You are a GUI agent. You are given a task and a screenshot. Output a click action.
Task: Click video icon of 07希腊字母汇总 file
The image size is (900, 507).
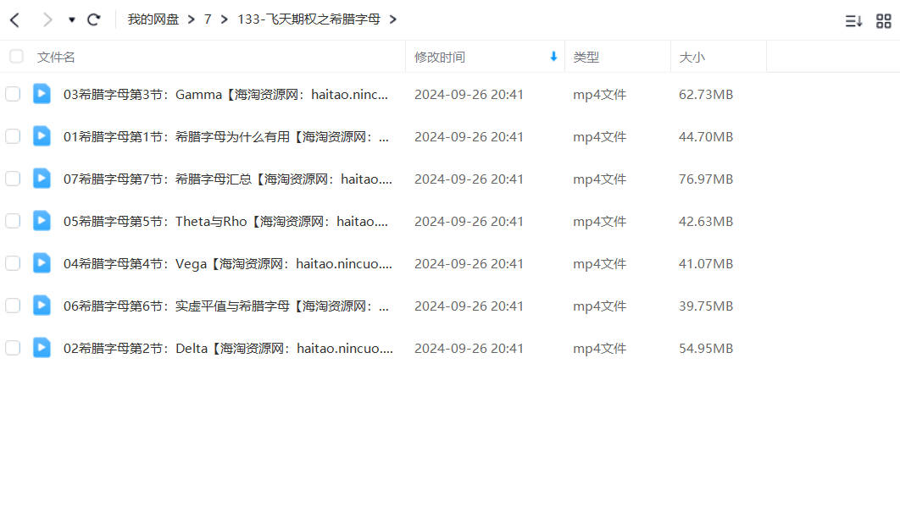click(x=42, y=179)
